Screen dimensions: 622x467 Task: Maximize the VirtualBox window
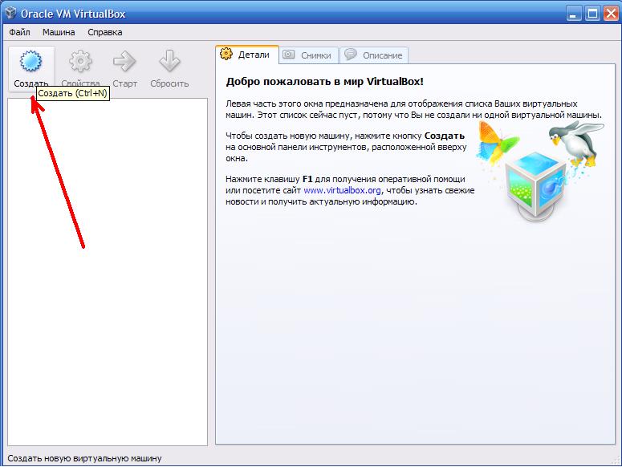point(593,14)
